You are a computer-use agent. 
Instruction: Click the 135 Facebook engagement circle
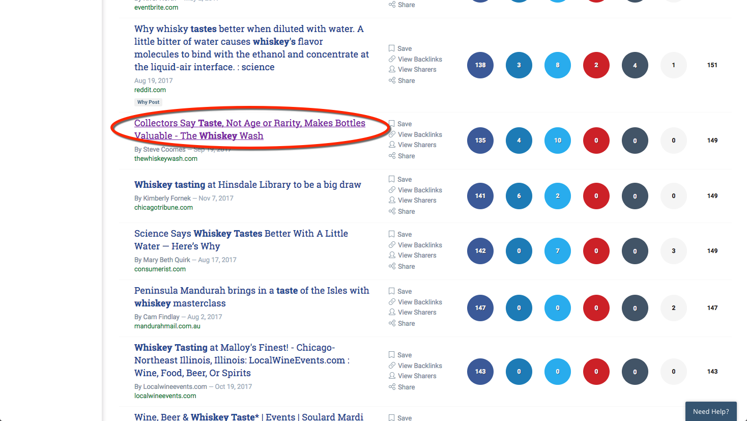[x=480, y=141]
